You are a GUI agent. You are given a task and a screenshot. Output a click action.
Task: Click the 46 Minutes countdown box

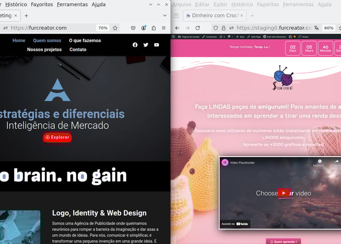325,48
